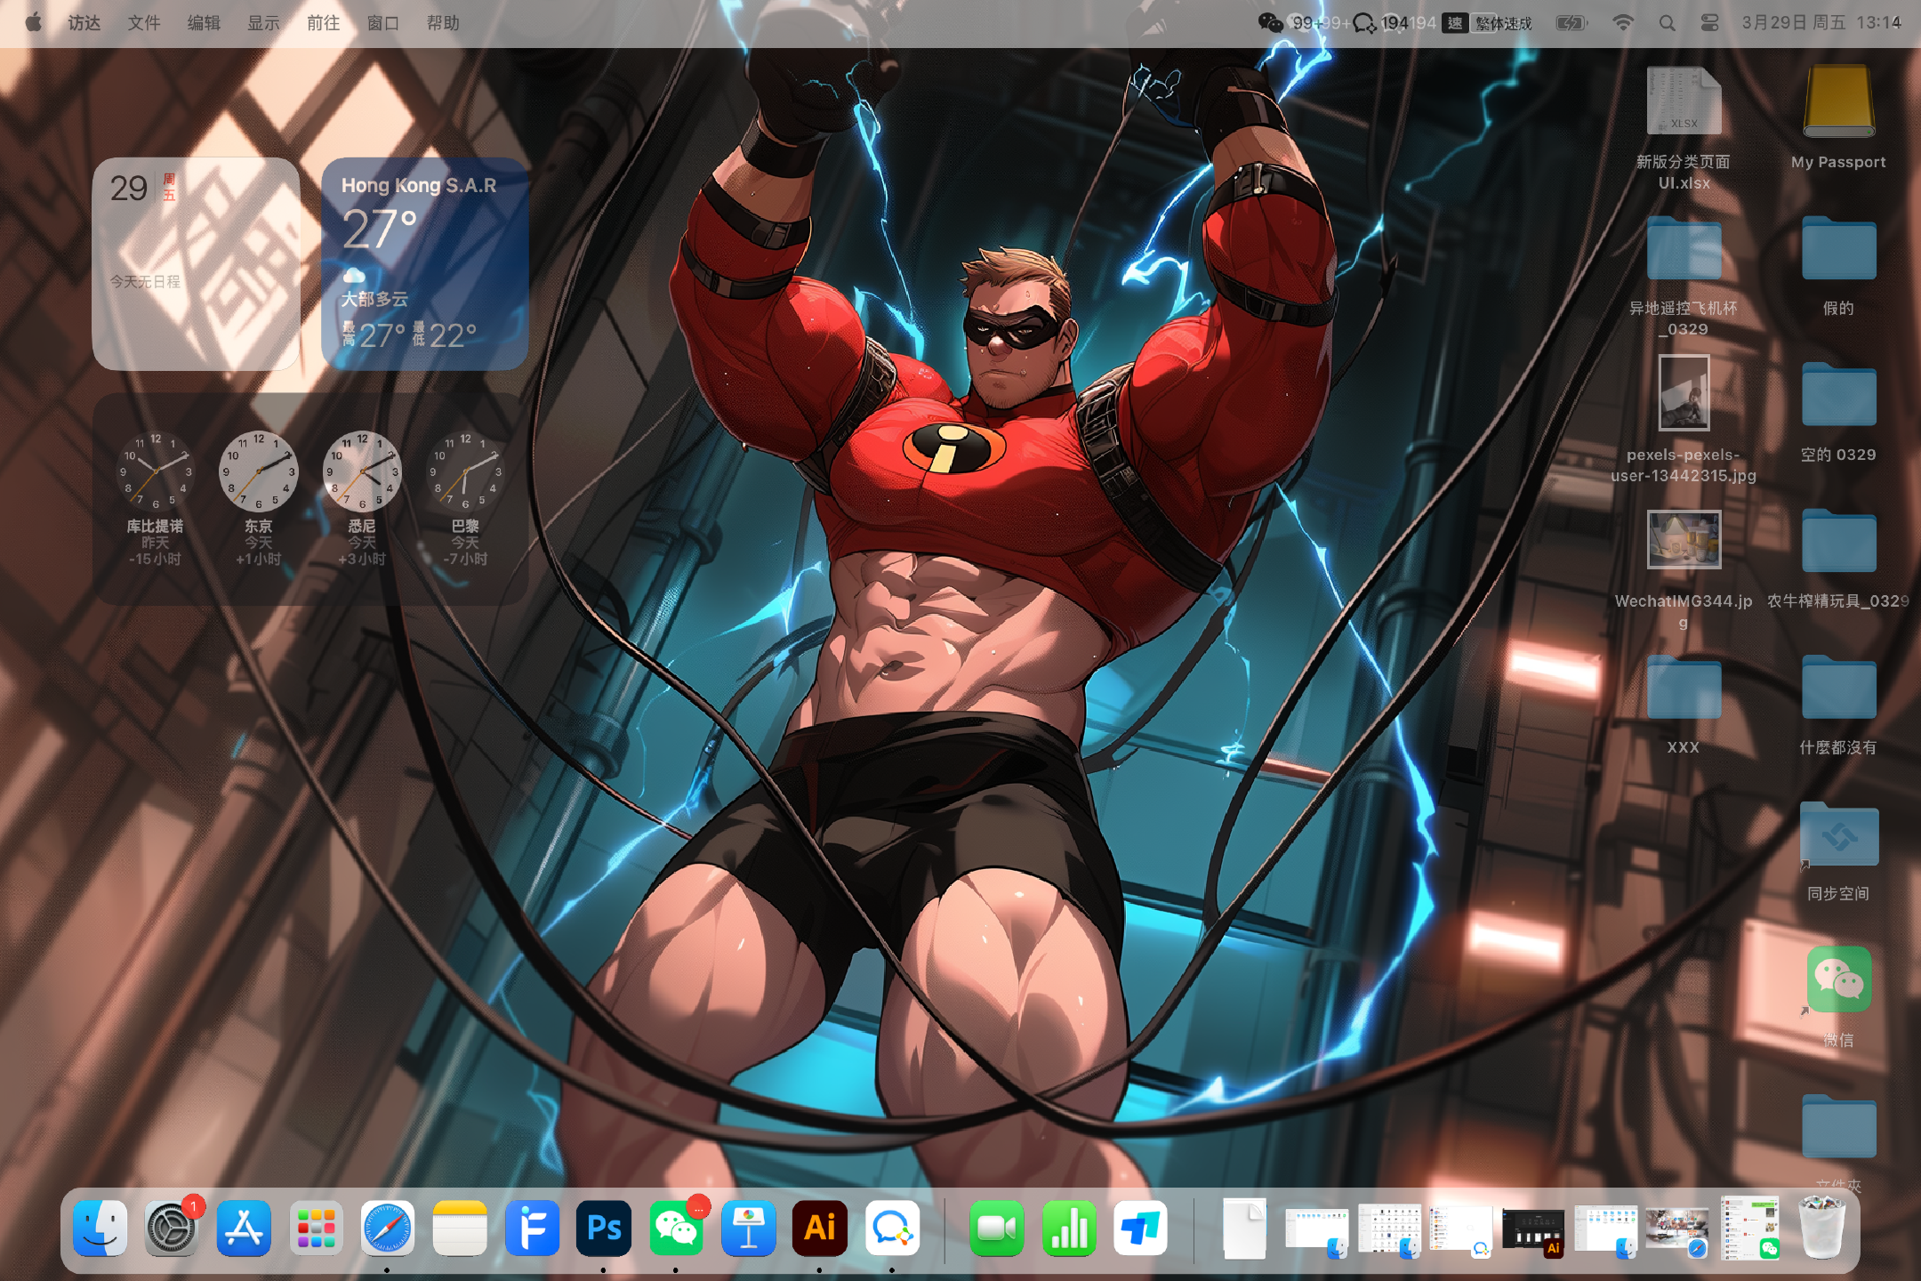Click the Spotlight search icon

tap(1667, 23)
